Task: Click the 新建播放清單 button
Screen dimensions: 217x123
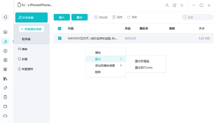Action: pyautogui.click(x=31, y=29)
